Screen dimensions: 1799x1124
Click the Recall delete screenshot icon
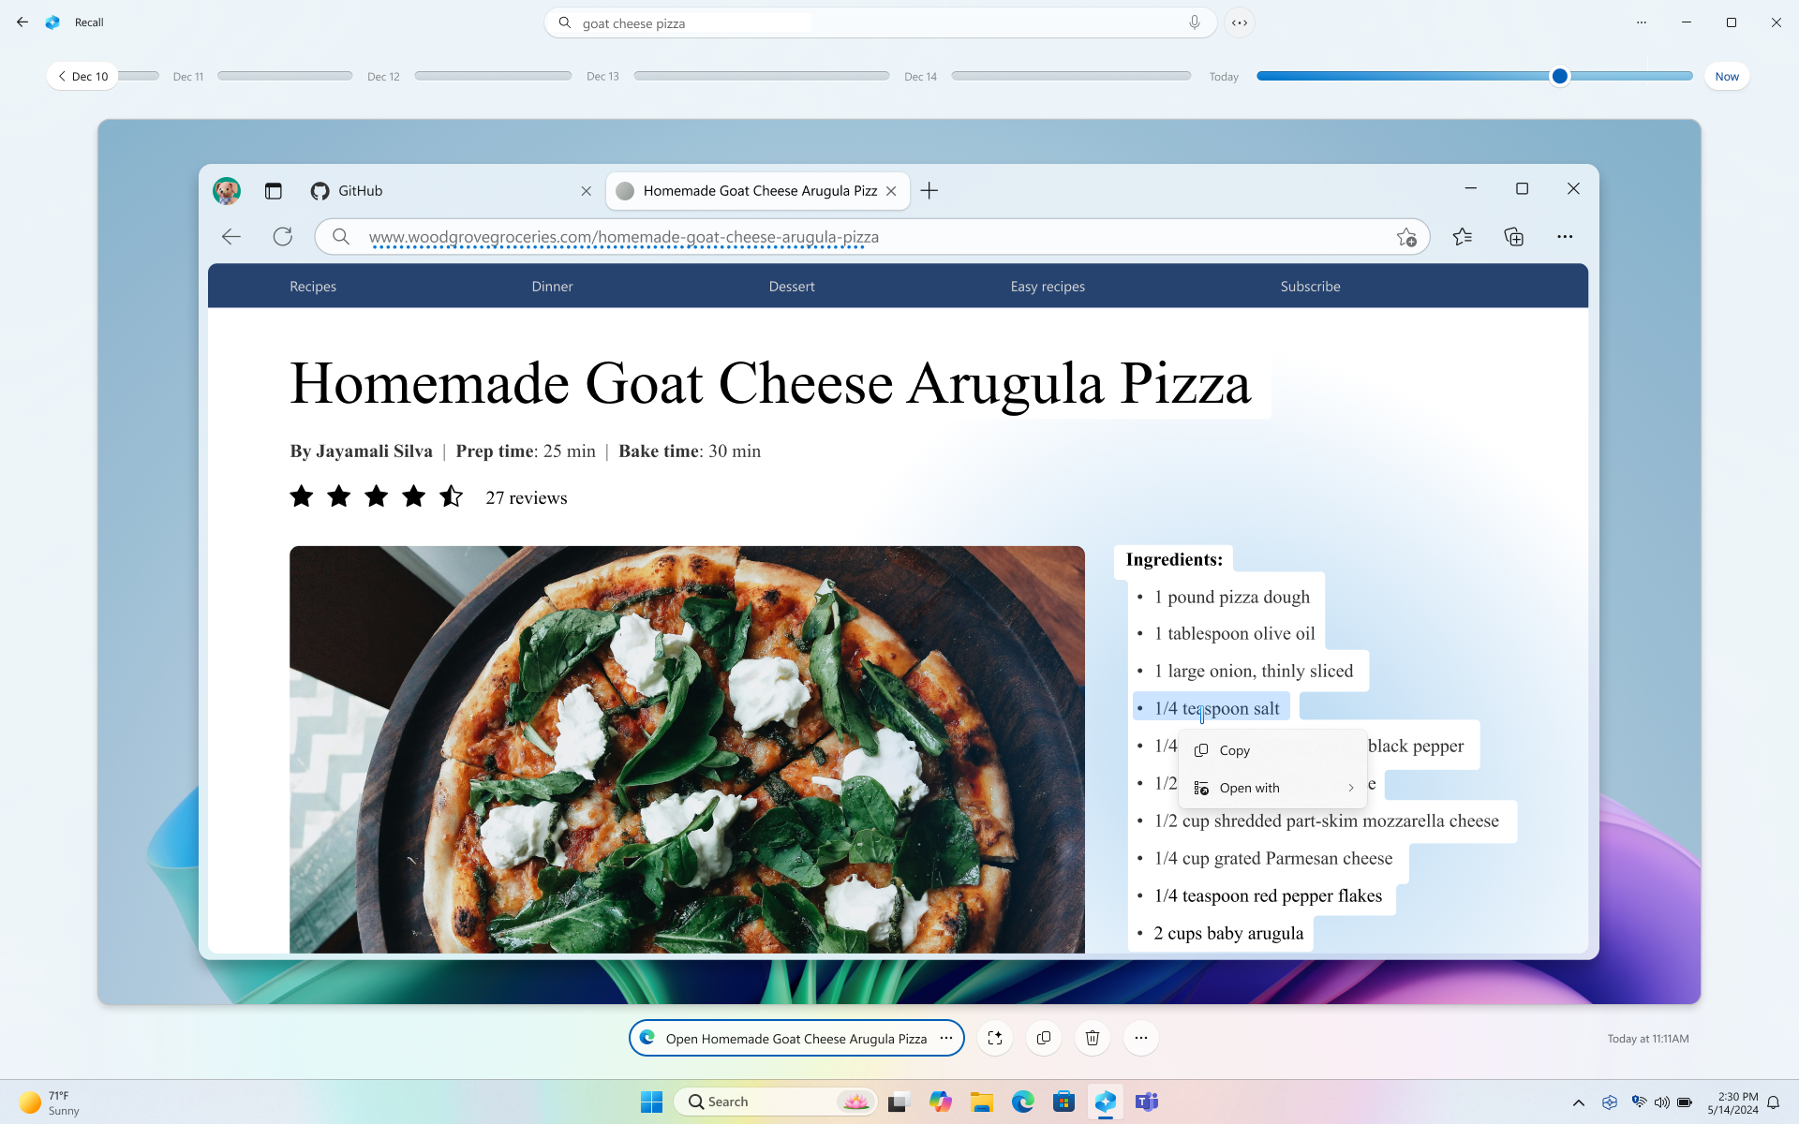(x=1091, y=1037)
